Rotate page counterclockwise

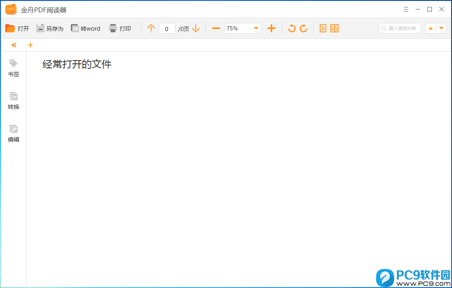coord(292,28)
